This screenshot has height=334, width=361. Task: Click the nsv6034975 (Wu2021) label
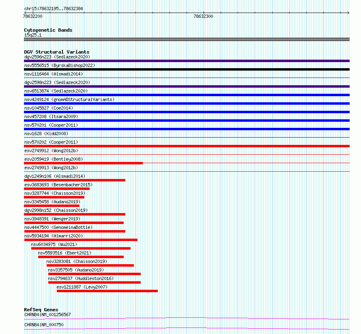[x=54, y=244]
